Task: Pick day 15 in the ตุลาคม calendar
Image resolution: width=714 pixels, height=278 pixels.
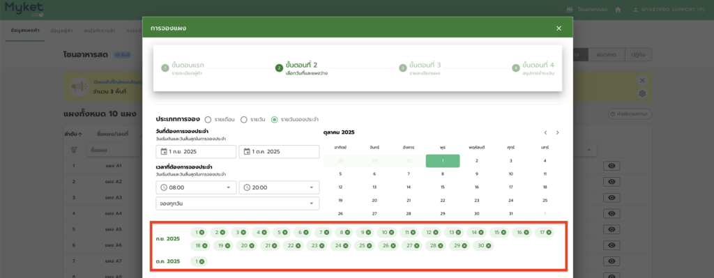Action: (x=443, y=187)
